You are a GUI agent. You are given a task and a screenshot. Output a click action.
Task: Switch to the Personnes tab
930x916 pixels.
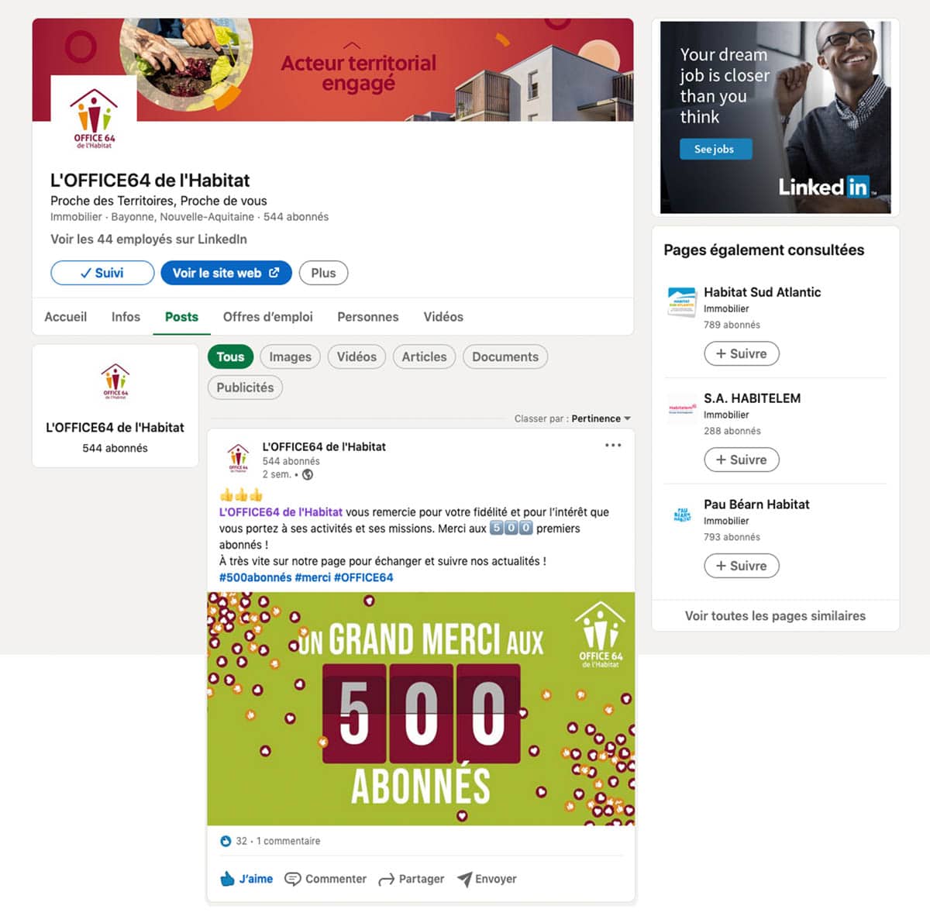pos(368,317)
